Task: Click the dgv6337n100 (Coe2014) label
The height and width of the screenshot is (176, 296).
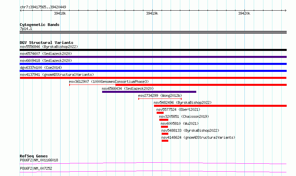Action: (41, 68)
